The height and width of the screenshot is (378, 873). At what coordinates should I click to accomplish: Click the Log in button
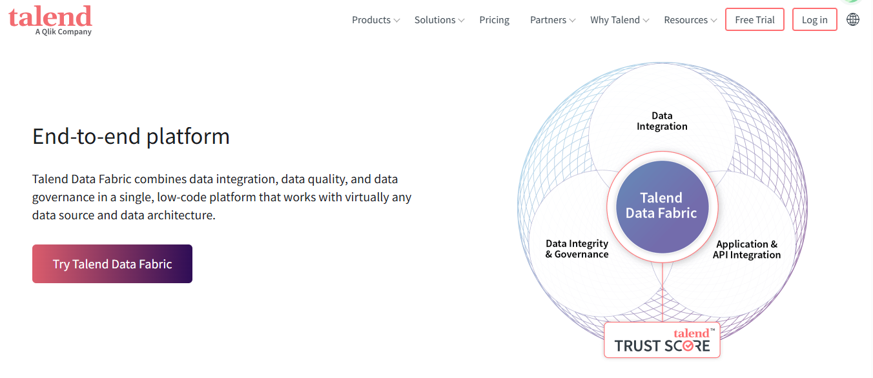click(x=815, y=19)
